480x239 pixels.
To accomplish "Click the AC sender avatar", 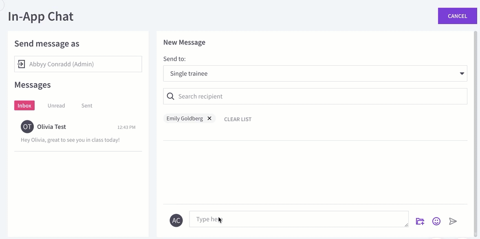I will click(176, 220).
